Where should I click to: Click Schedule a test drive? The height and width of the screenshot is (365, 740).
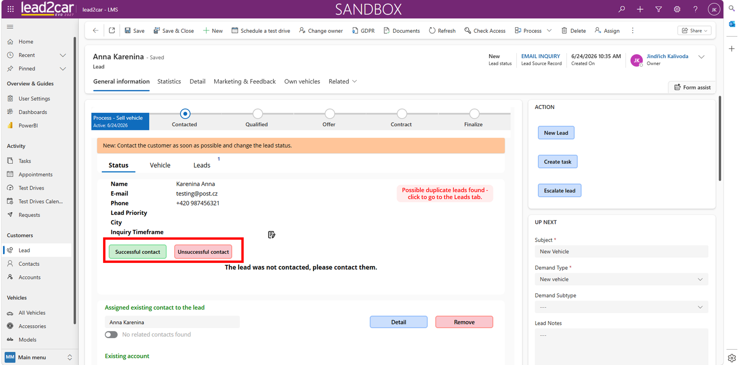click(261, 30)
